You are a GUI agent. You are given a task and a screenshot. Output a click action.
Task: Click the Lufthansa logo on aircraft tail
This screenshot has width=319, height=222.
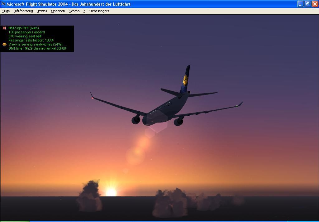click(185, 80)
